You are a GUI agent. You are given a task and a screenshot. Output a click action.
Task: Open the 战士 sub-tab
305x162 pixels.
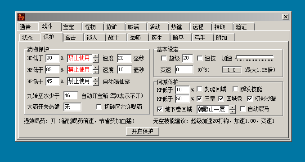point(116,38)
